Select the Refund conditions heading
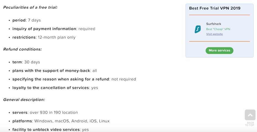This screenshot has width=257, height=132. [22, 49]
